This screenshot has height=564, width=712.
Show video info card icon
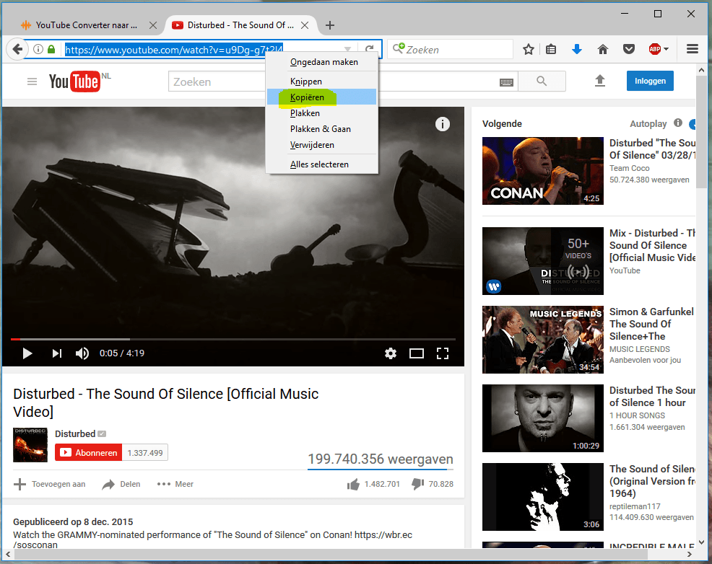point(442,124)
